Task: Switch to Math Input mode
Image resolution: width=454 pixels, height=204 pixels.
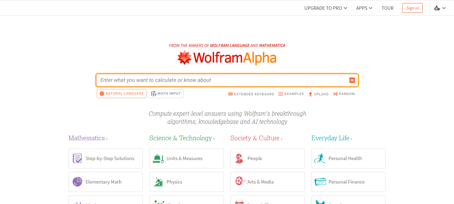Action: [166, 94]
